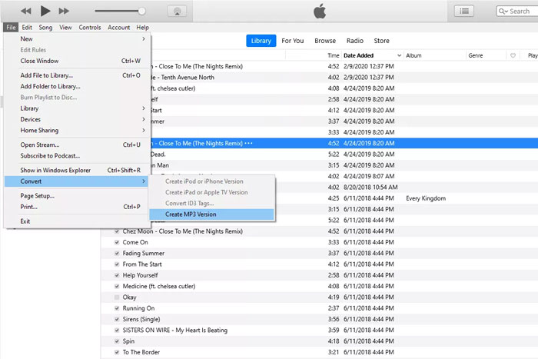Image resolution: width=538 pixels, height=359 pixels.
Task: Uncheck the Fading Summer checkbox
Action: 117,253
